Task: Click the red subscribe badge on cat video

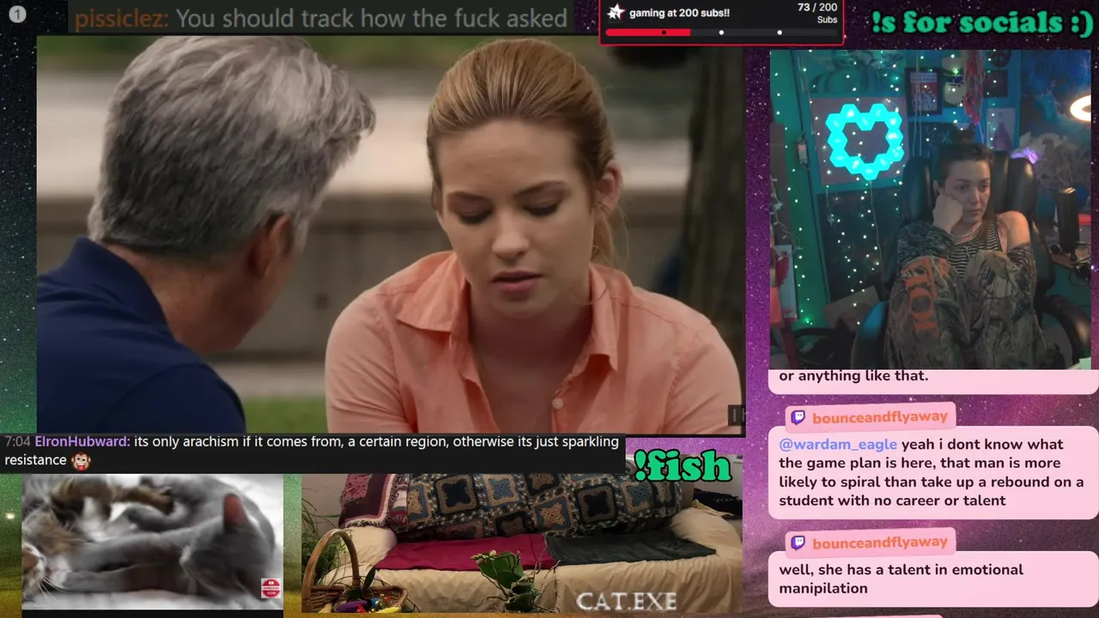Action: [270, 588]
